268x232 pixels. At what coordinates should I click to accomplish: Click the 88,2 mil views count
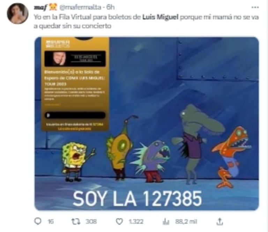click(186, 222)
